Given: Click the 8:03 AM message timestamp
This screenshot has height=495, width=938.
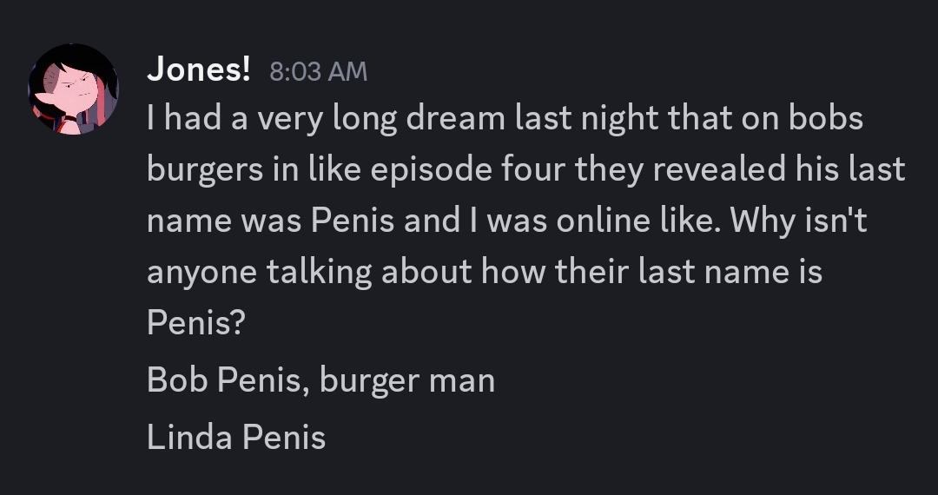Looking at the screenshot, I should (x=318, y=71).
